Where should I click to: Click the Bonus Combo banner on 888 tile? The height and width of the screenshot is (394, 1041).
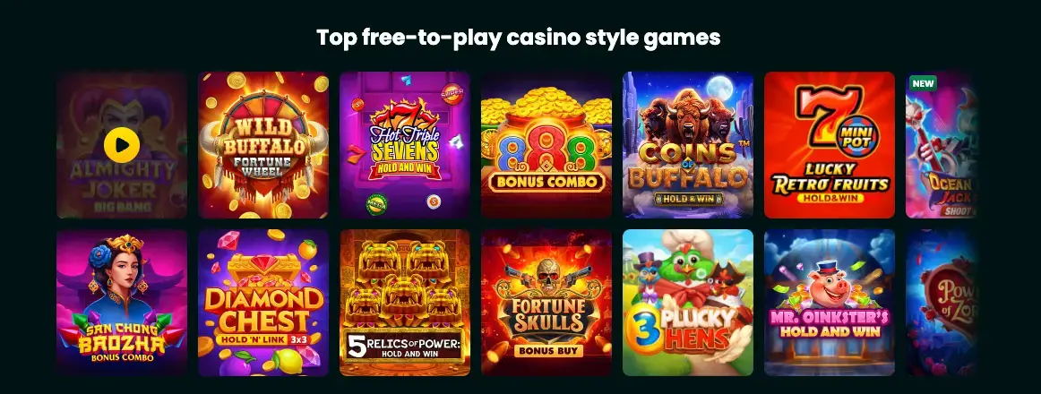(547, 182)
